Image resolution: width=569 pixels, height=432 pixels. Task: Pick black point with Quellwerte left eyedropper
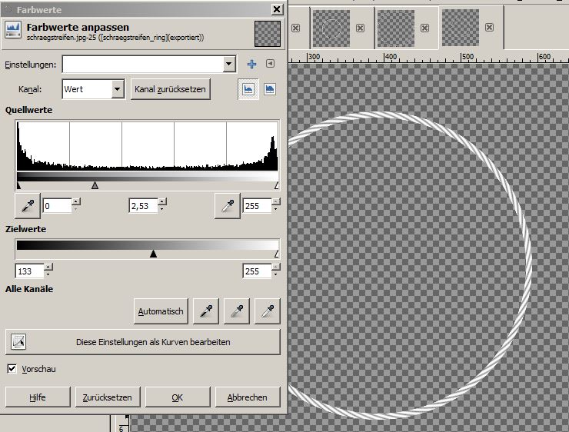[28, 205]
